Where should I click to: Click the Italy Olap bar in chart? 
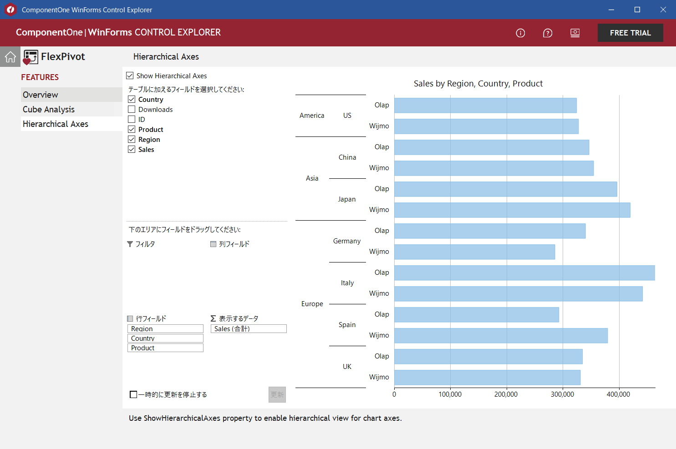tap(524, 272)
